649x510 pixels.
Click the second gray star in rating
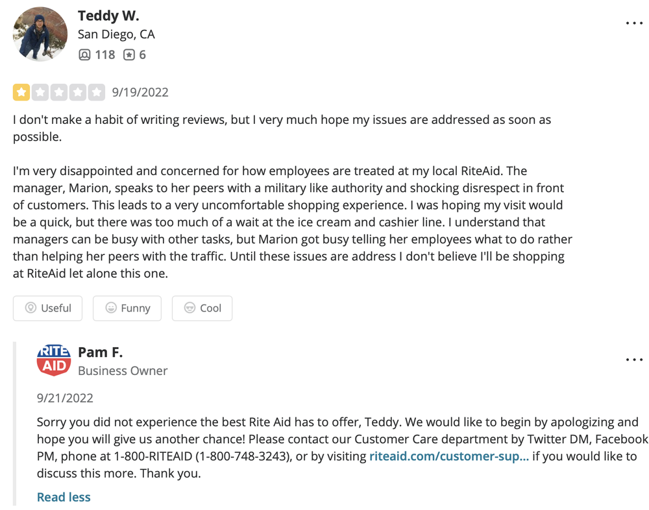click(40, 92)
